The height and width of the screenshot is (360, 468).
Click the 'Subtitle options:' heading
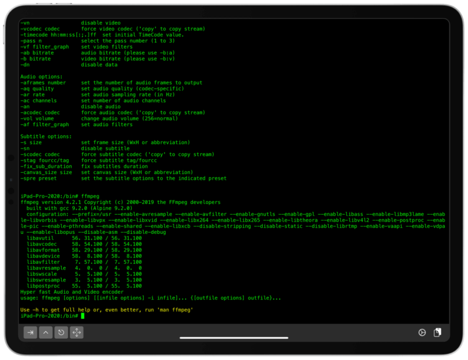point(46,136)
